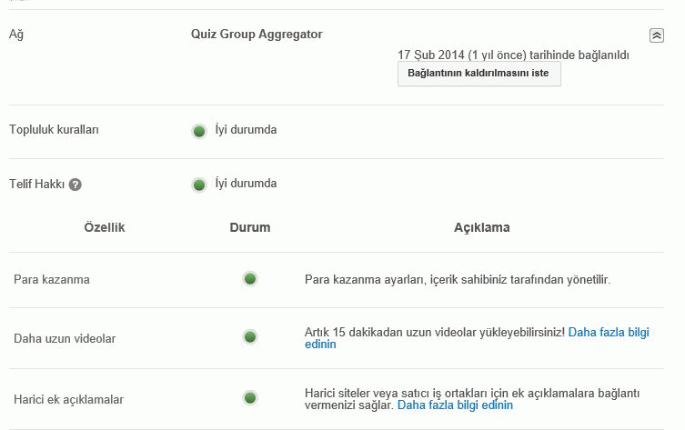Click the '17 Şub 2014' connection date text
The width and height of the screenshot is (685, 430).
[x=432, y=55]
